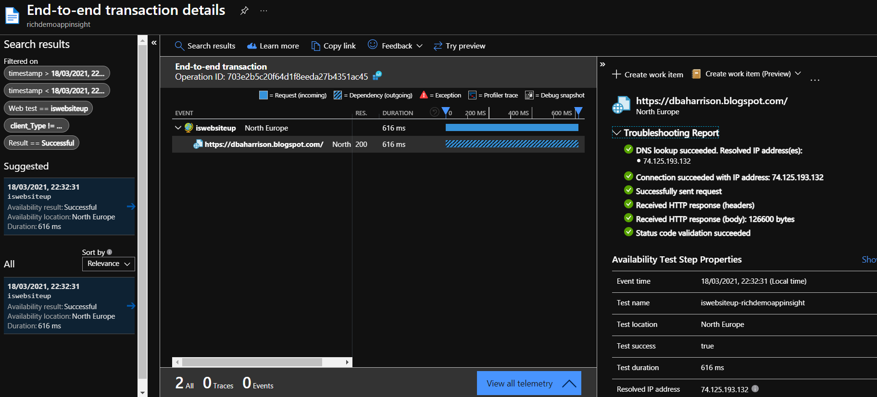The width and height of the screenshot is (877, 397).
Task: Click the Debug snapshot legend icon
Action: click(x=529, y=95)
